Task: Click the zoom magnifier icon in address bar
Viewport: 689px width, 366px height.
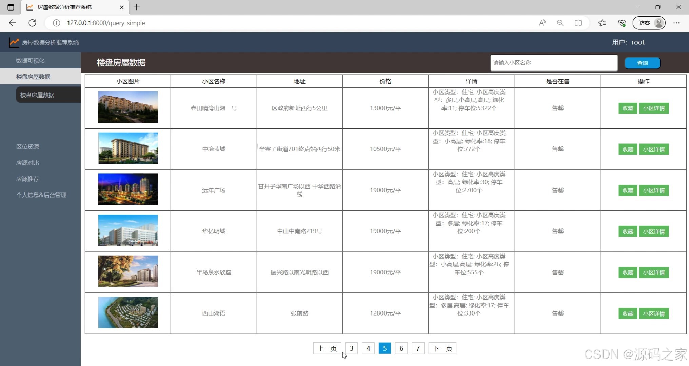Action: [x=560, y=23]
